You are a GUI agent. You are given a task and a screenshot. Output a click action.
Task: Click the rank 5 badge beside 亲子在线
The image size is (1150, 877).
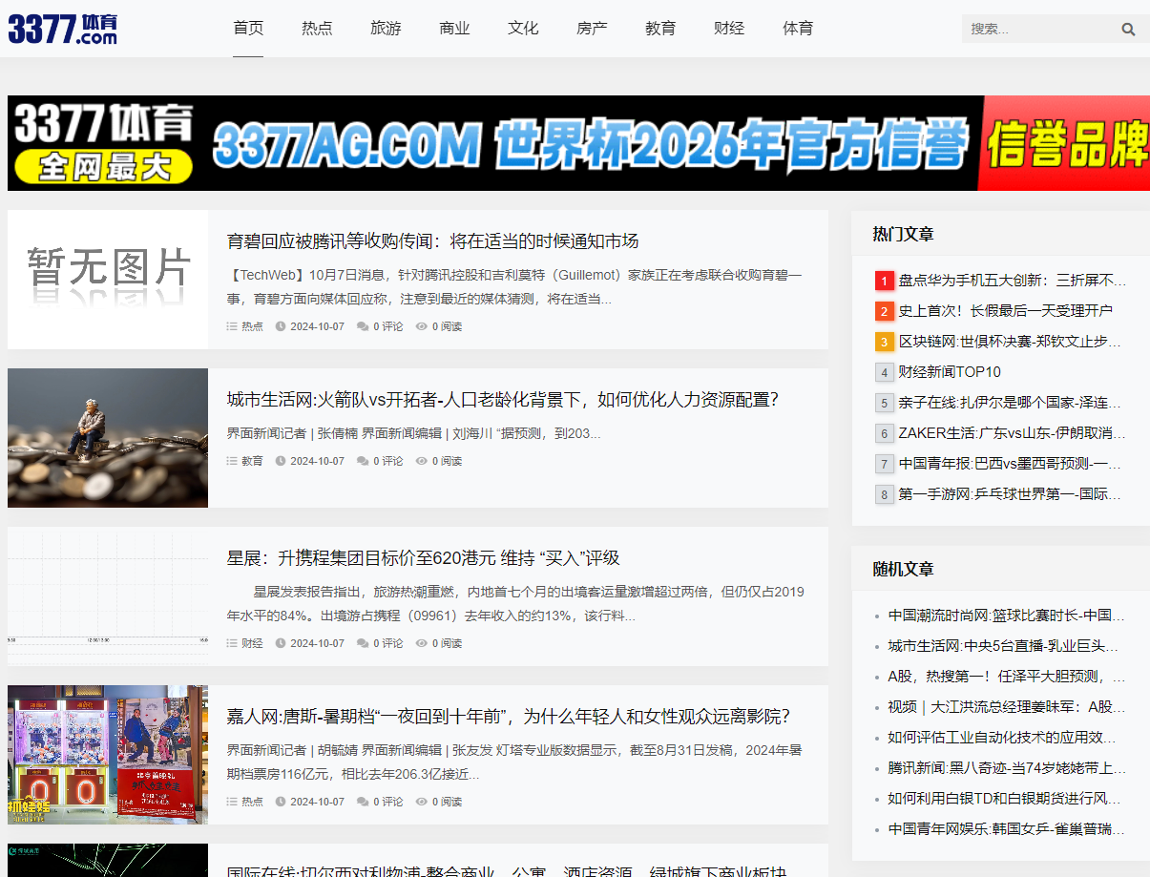pos(885,403)
